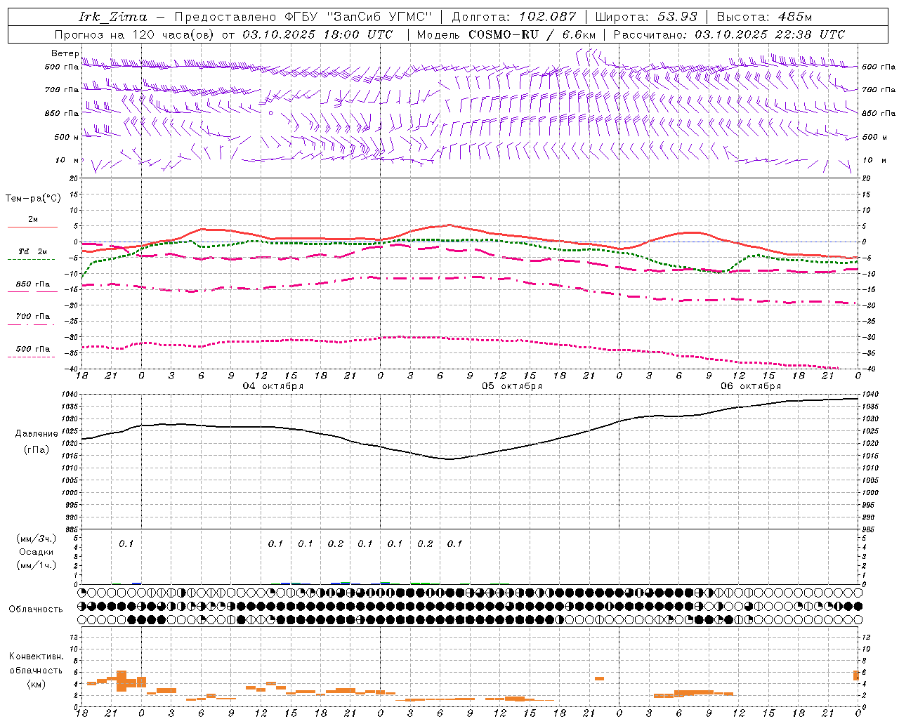Click the "Широта: 53.93" header field

click(646, 17)
